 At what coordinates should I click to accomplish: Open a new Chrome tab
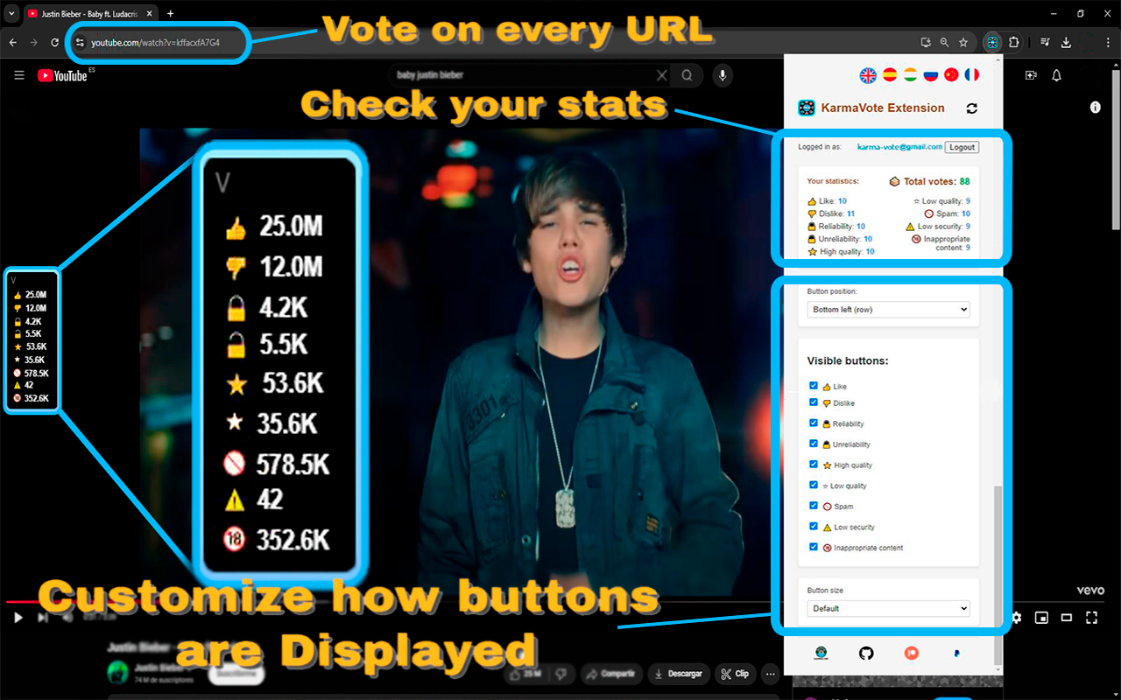coord(171,13)
